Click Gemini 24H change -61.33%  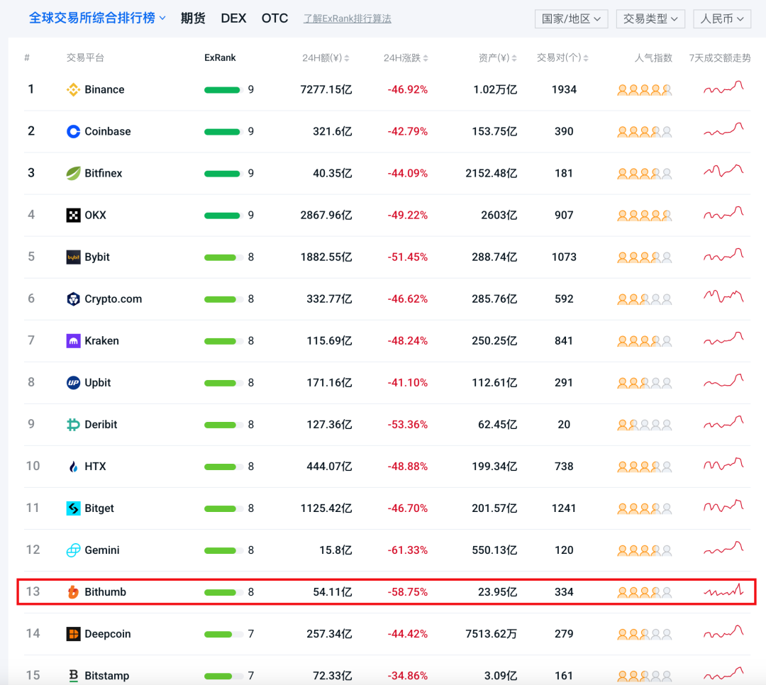407,550
